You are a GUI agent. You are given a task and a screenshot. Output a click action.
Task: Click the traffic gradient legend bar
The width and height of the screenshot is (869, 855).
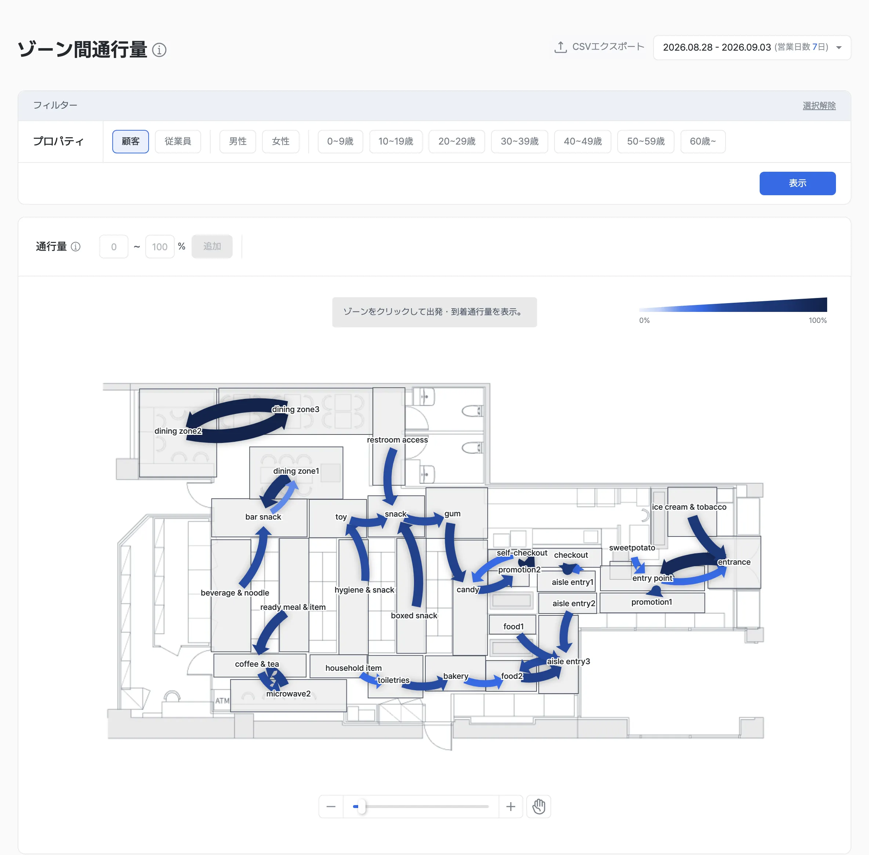pyautogui.click(x=733, y=305)
